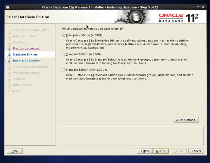Choose Standard Edition radio option

[x=63, y=54]
